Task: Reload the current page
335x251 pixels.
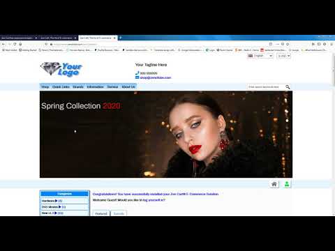Action: tap(15, 44)
